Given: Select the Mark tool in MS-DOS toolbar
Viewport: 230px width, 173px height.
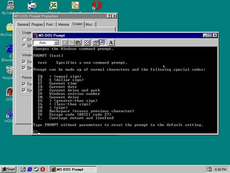Looking at the screenshot, I should coord(65,43).
